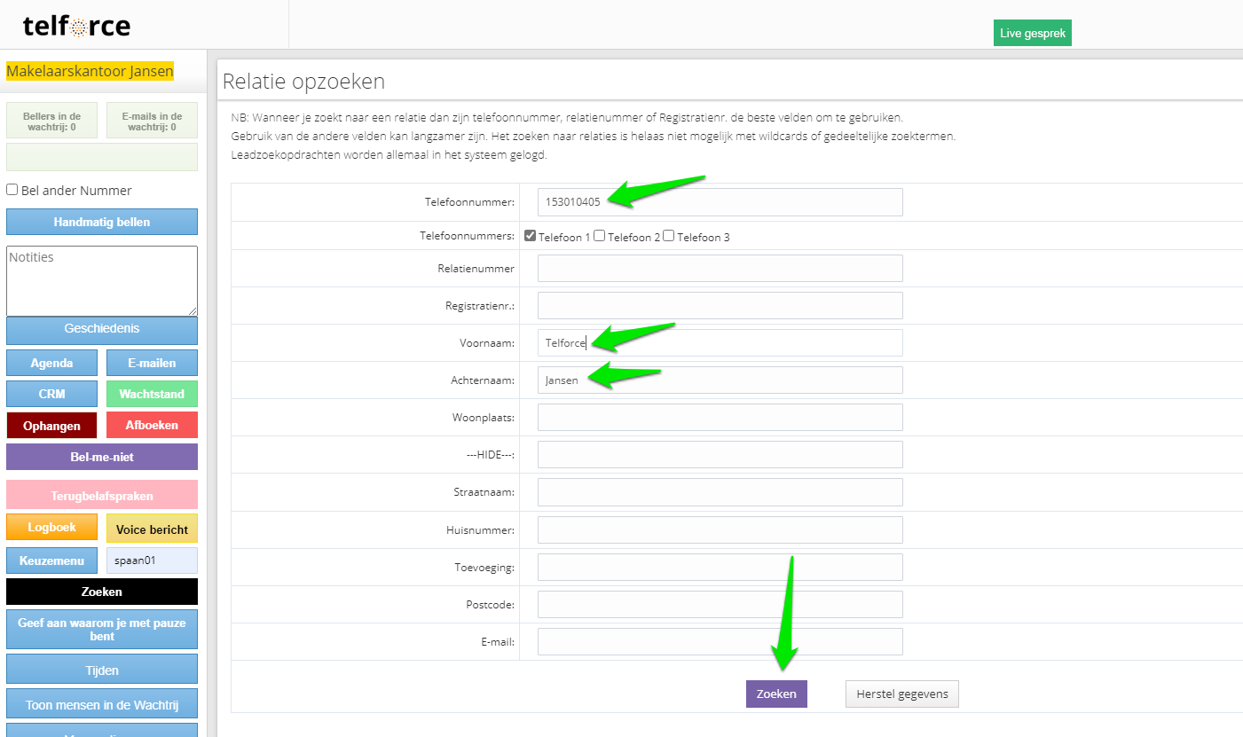Viewport: 1243px width, 737px height.
Task: Click the telforce logo
Action: [x=77, y=26]
